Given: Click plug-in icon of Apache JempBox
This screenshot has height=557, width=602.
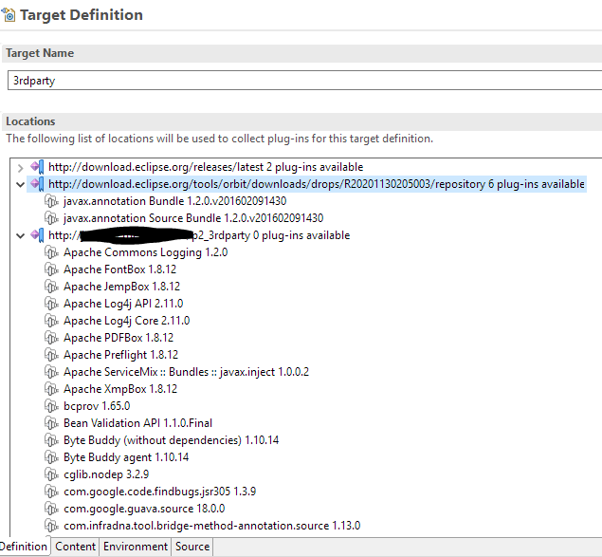Looking at the screenshot, I should [51, 287].
